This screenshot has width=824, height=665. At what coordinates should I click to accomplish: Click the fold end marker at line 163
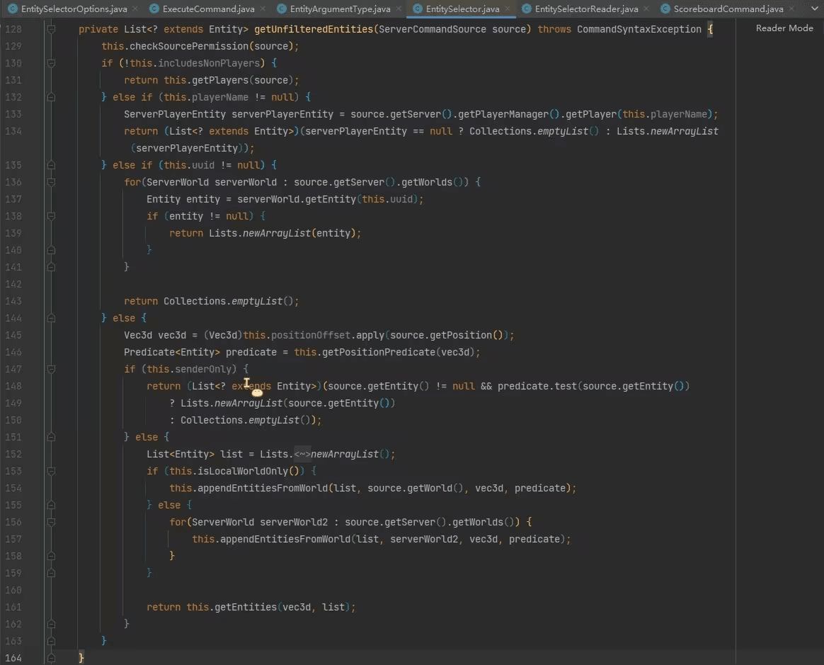[x=51, y=641]
